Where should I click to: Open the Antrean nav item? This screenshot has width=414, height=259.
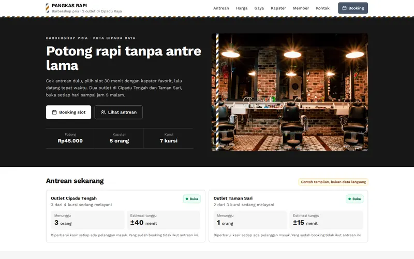tap(221, 8)
